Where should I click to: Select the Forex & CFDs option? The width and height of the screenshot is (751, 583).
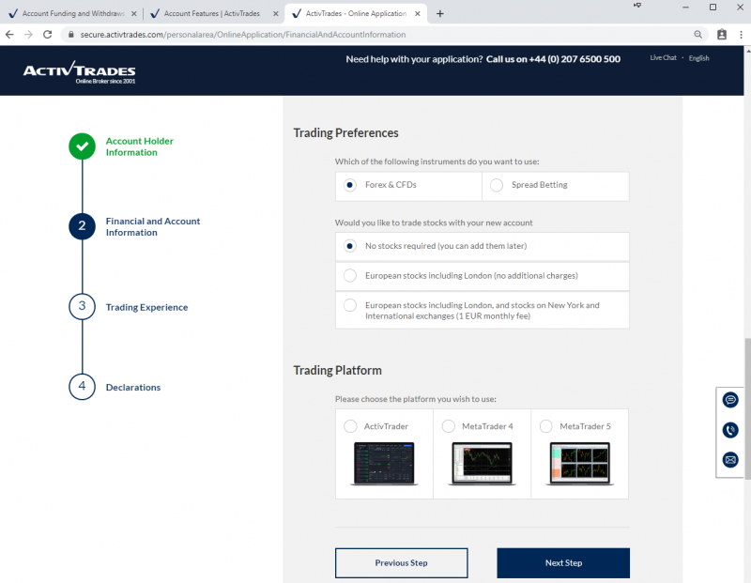(x=408, y=185)
